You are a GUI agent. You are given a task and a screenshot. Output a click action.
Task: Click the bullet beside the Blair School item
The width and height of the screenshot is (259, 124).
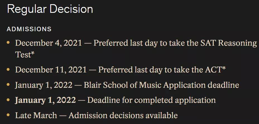[x=8, y=85]
